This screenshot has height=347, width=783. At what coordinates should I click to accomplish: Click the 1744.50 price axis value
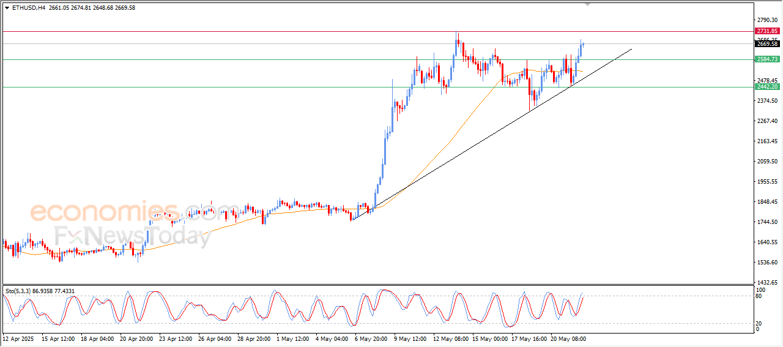(766, 222)
